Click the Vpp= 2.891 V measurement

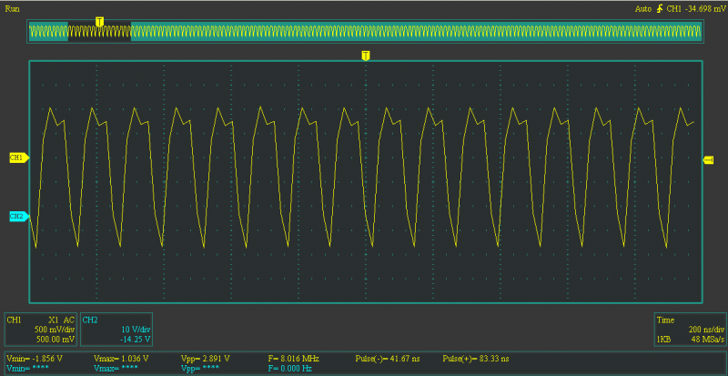pyautogui.click(x=205, y=359)
